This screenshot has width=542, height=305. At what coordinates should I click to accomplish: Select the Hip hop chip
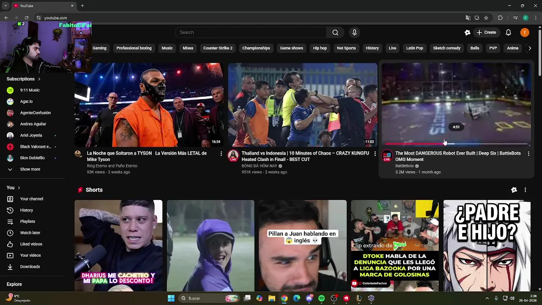[320, 48]
